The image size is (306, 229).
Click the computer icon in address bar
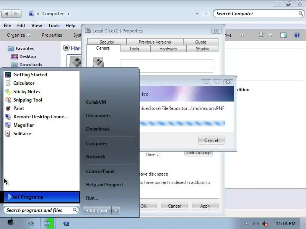point(31,13)
